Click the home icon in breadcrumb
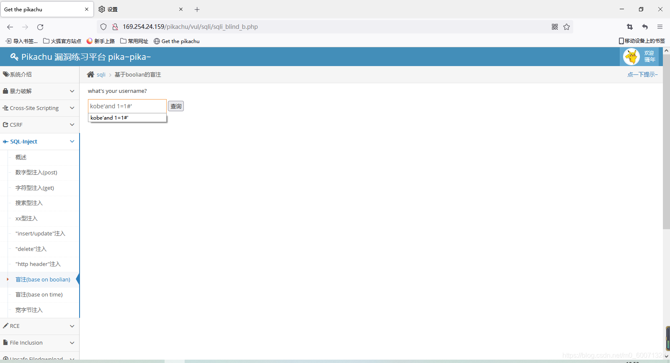 (90, 74)
